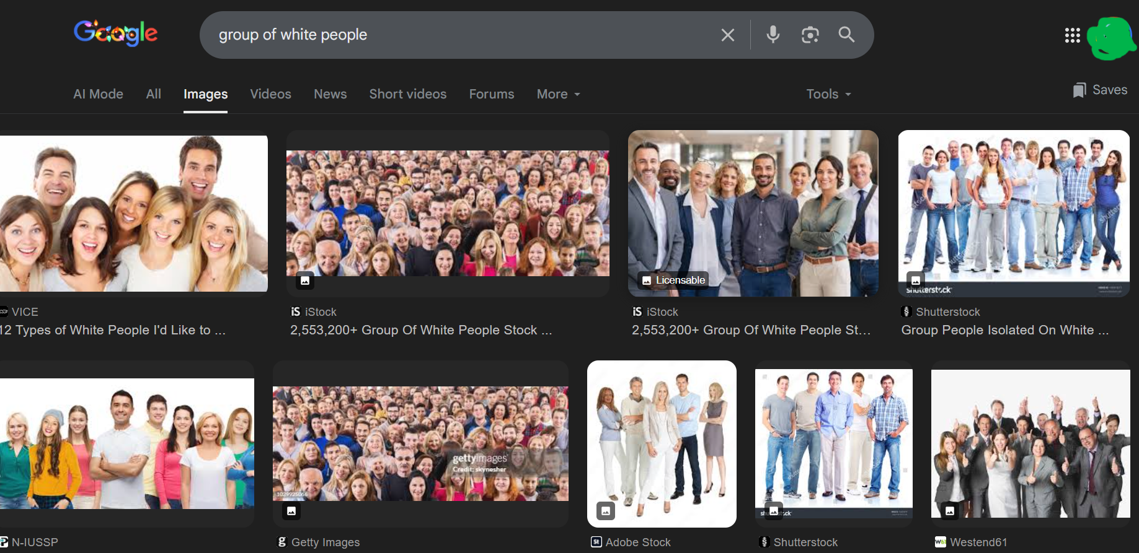Open Google Lens image search

[x=810, y=35]
